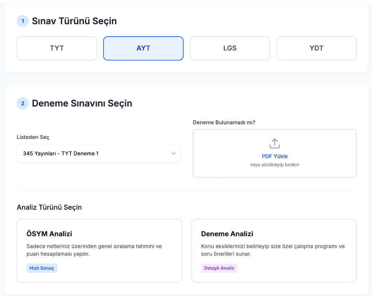Select the TYT exam type
372x296 pixels.
pos(57,48)
